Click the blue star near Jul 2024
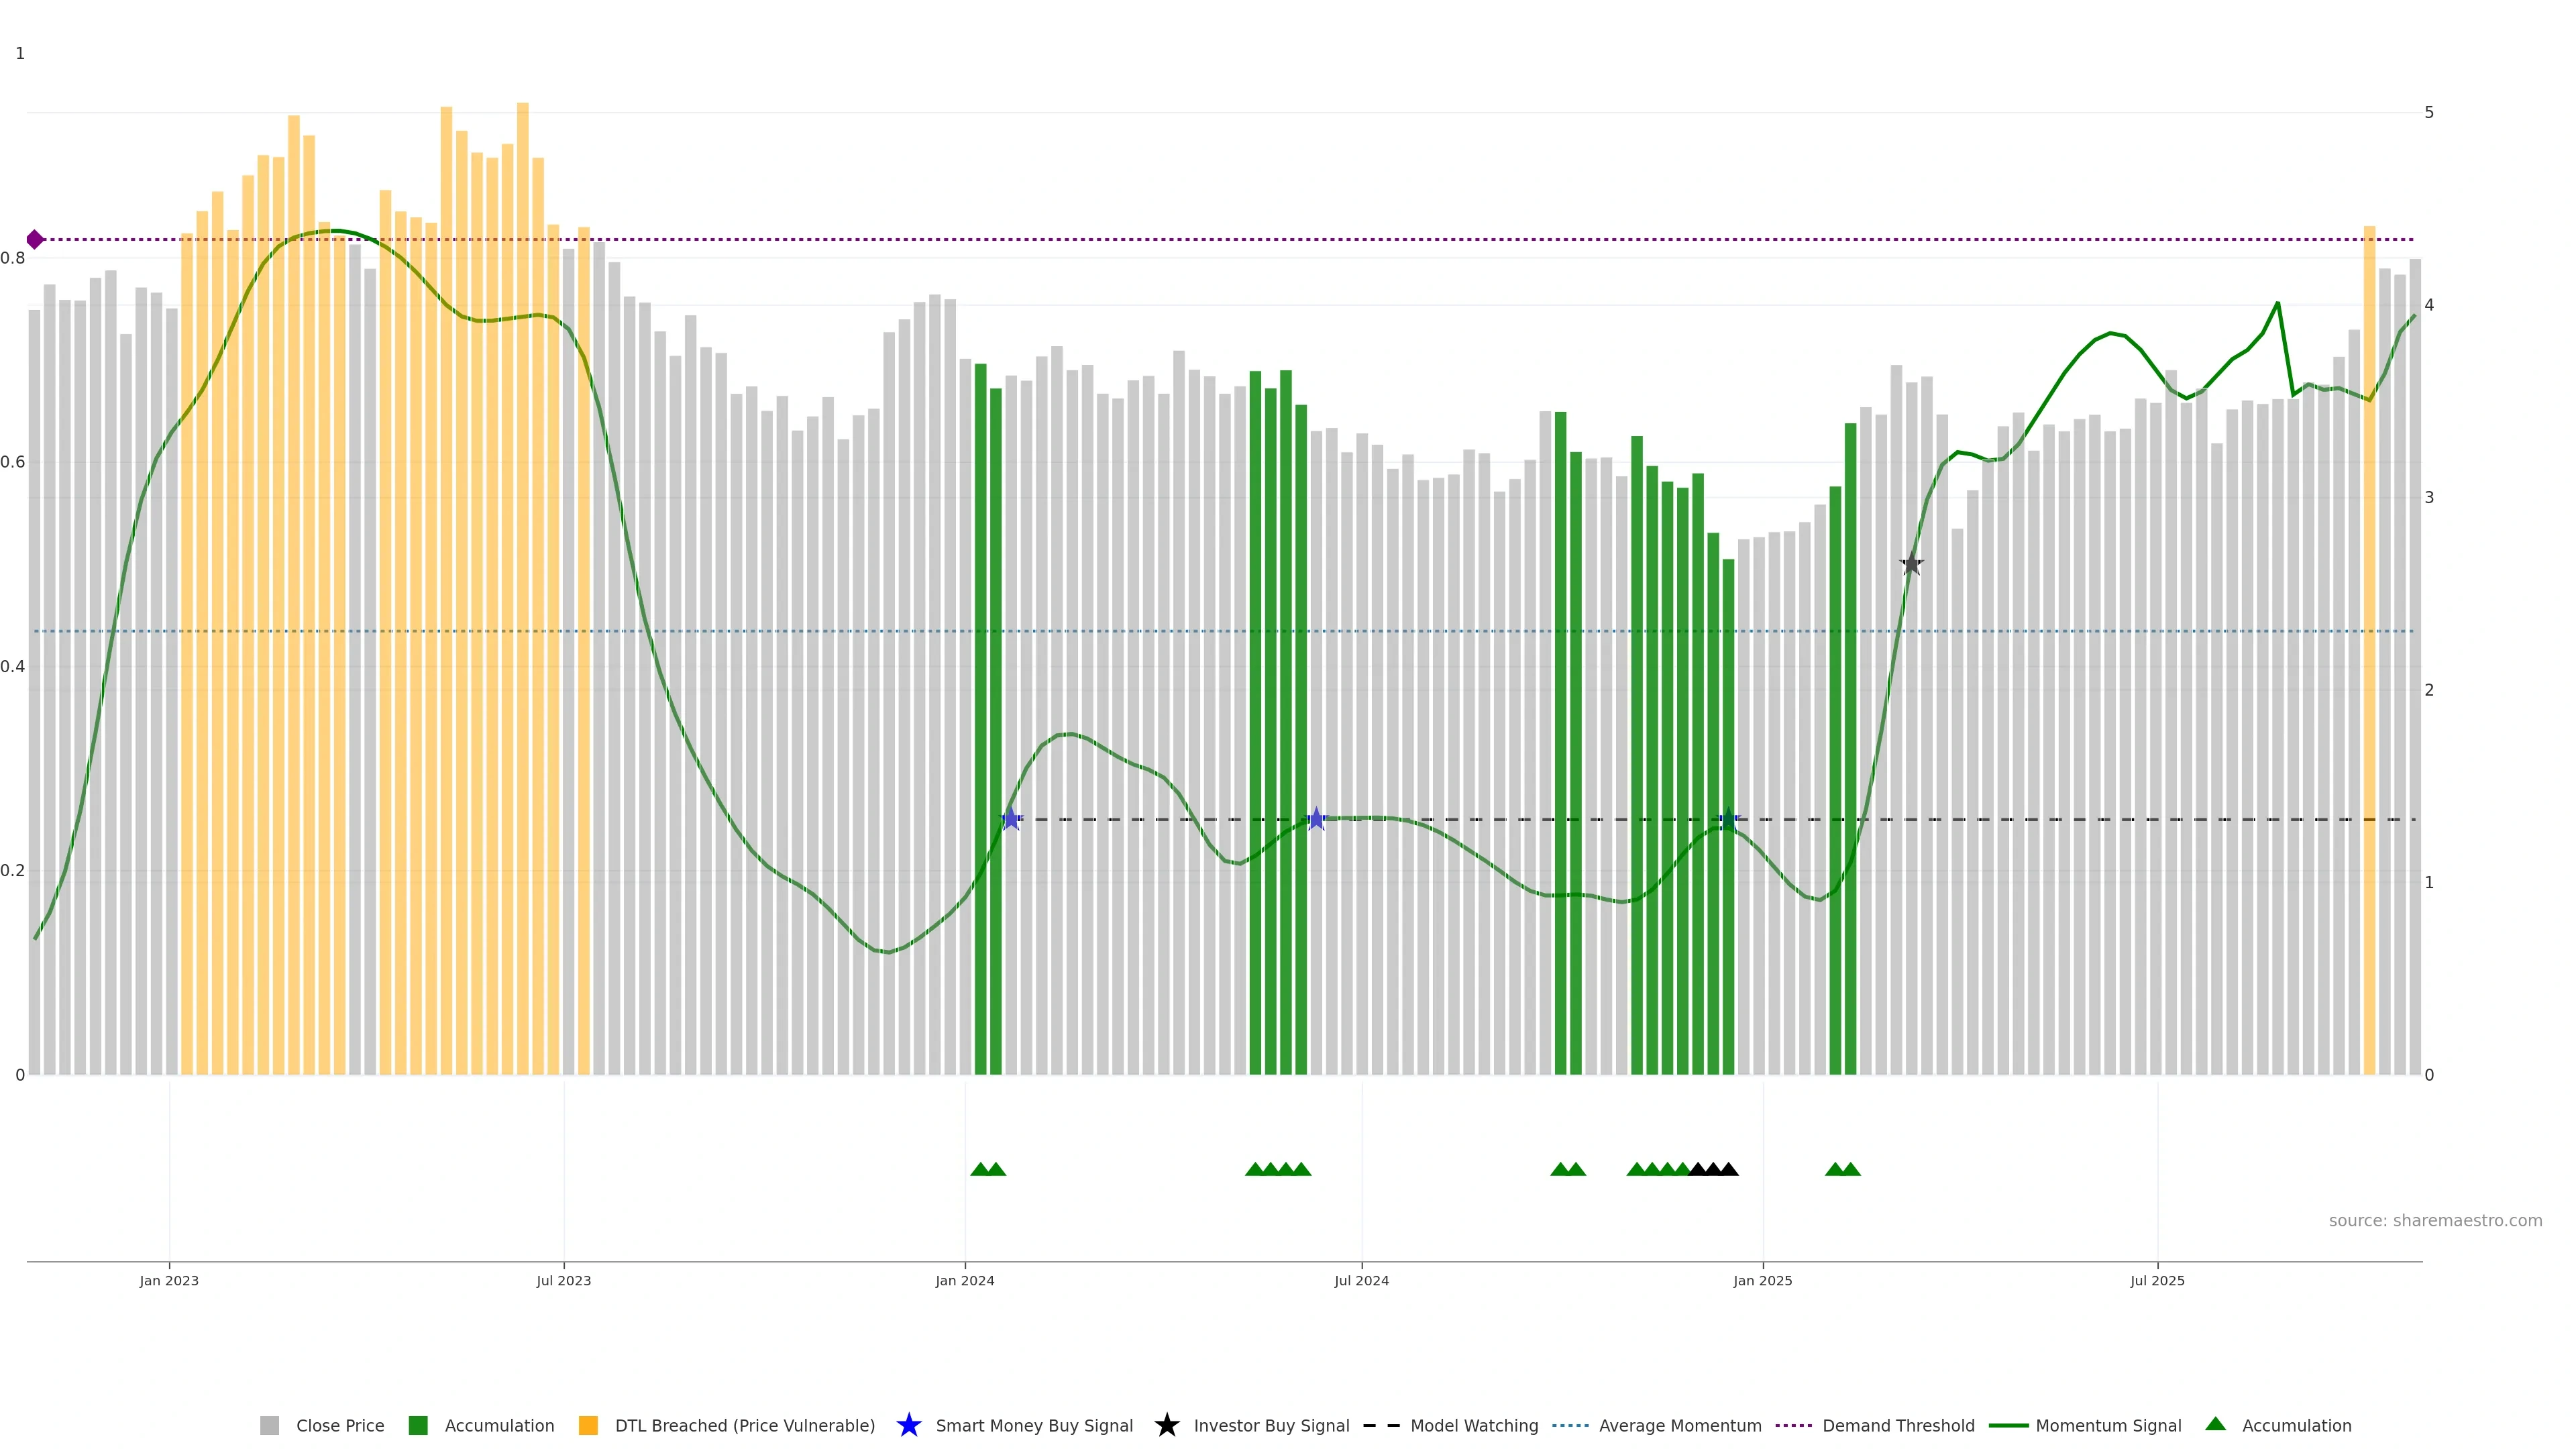 [x=1316, y=819]
